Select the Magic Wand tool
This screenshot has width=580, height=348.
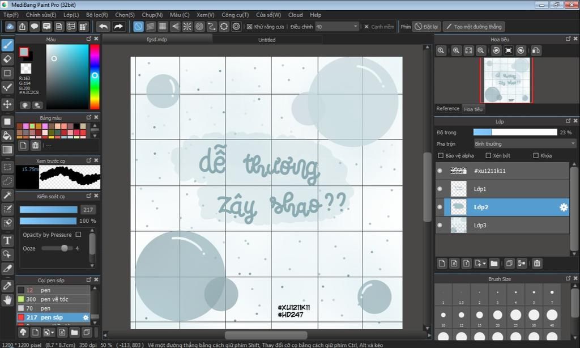[x=7, y=195]
